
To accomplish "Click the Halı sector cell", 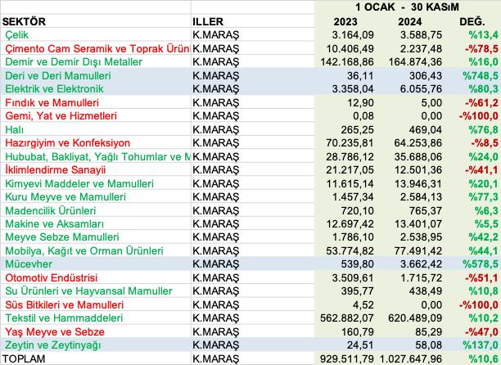I will [x=14, y=128].
